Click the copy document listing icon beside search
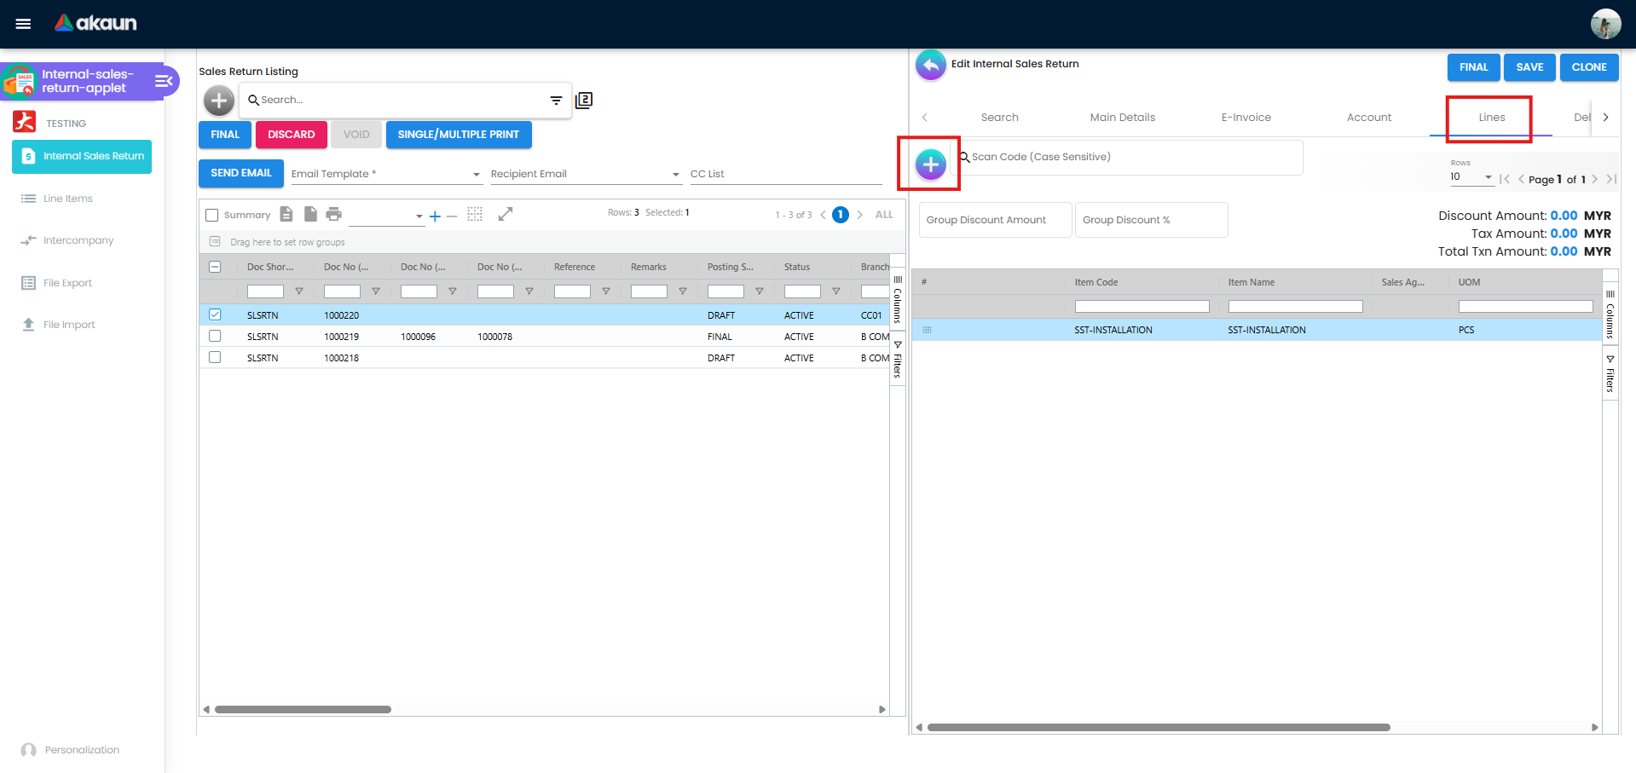Screen dimensions: 1636x773 pos(584,100)
